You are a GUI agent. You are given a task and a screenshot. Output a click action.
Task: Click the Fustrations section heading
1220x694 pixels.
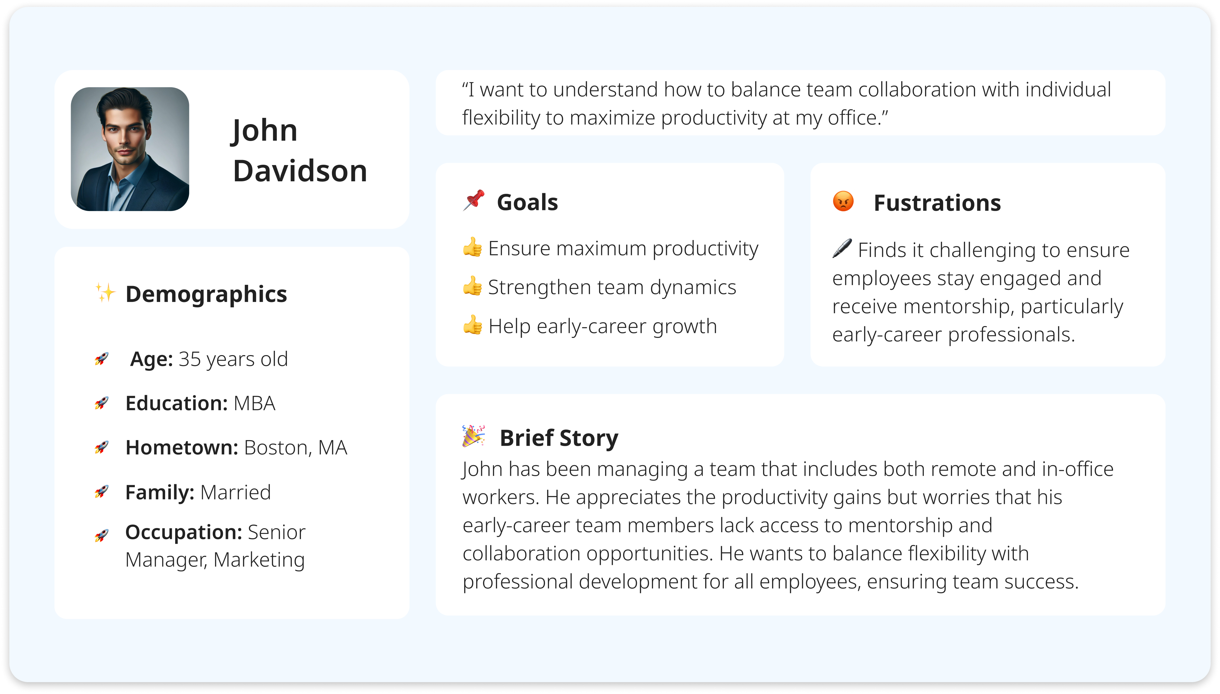(937, 203)
